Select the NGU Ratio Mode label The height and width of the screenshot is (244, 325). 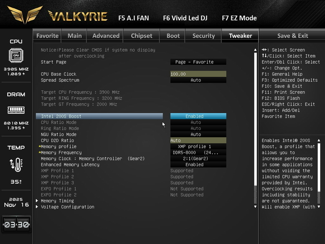tap(58, 135)
